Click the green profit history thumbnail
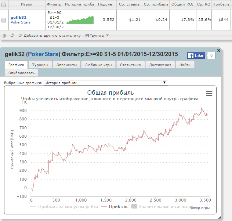 coord(80,20)
